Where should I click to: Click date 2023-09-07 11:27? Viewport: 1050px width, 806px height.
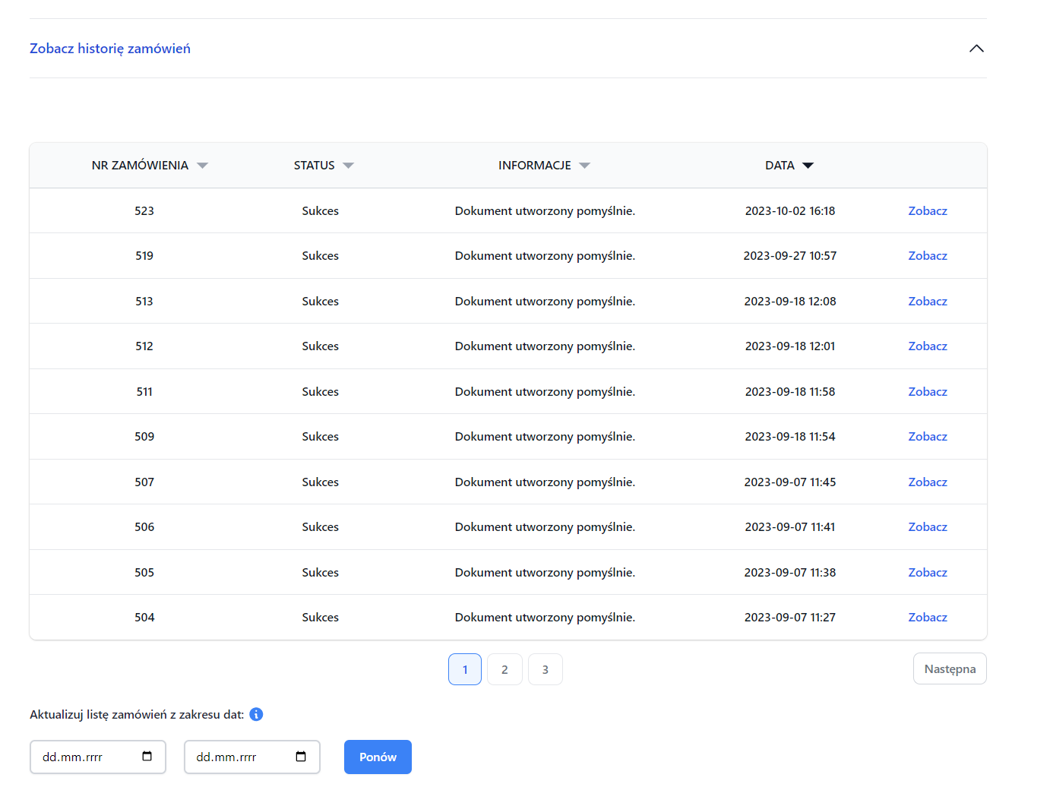790,618
